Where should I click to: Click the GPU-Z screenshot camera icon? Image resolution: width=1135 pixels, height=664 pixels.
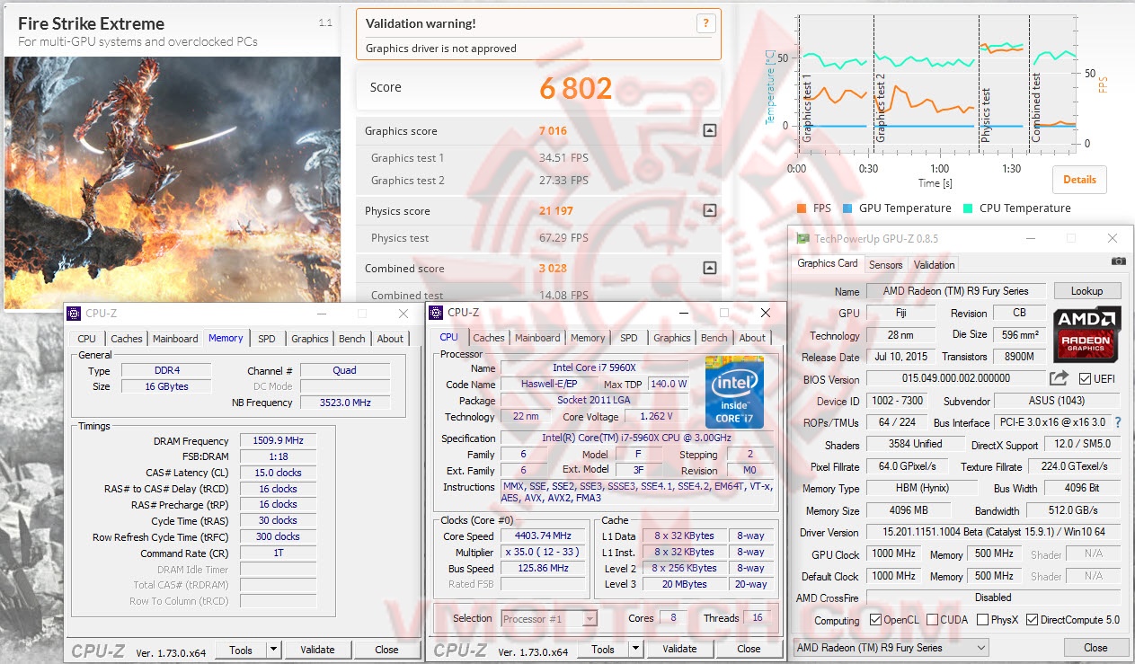[1118, 261]
